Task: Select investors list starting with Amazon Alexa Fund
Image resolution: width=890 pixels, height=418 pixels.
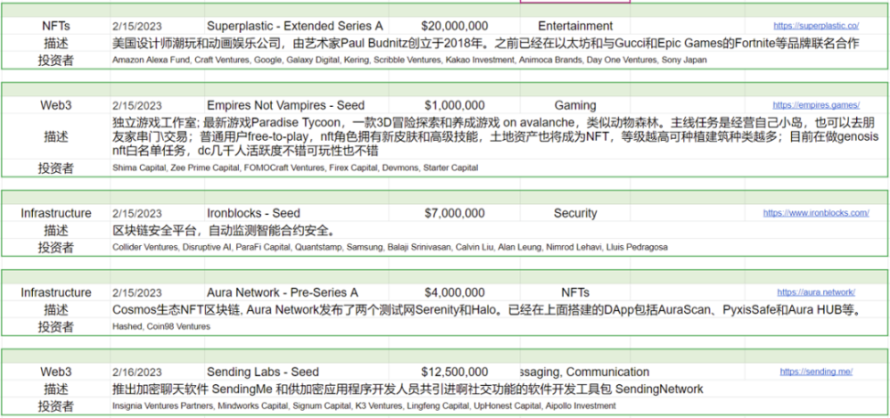Action: (x=409, y=59)
